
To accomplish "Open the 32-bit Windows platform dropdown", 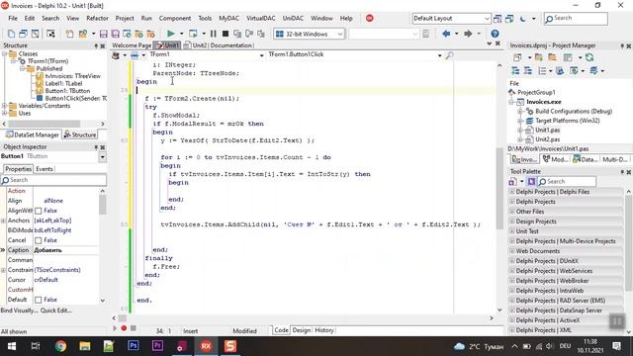I will (340, 34).
